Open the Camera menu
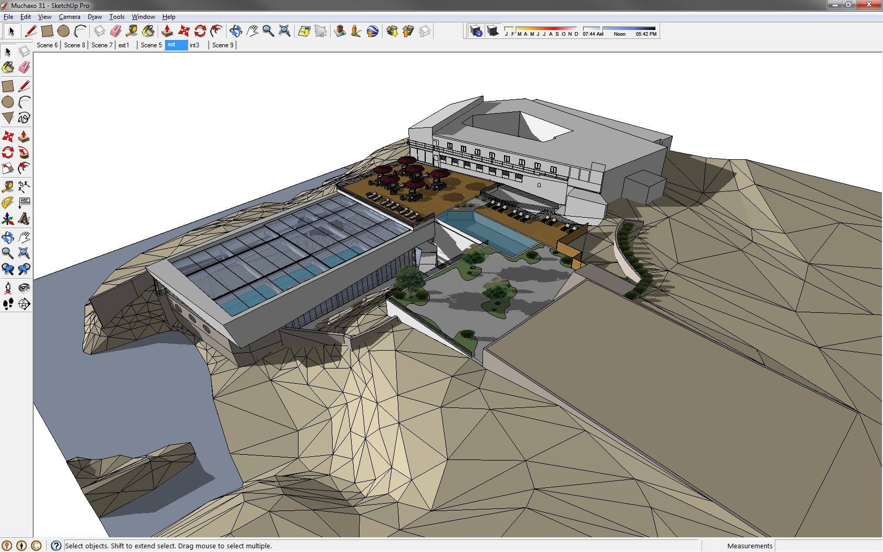The height and width of the screenshot is (552, 883). (x=69, y=17)
